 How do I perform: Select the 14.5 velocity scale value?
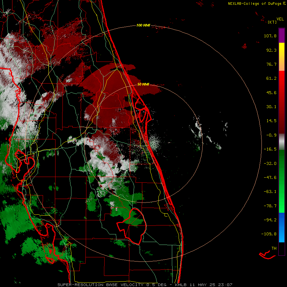coord(271,121)
